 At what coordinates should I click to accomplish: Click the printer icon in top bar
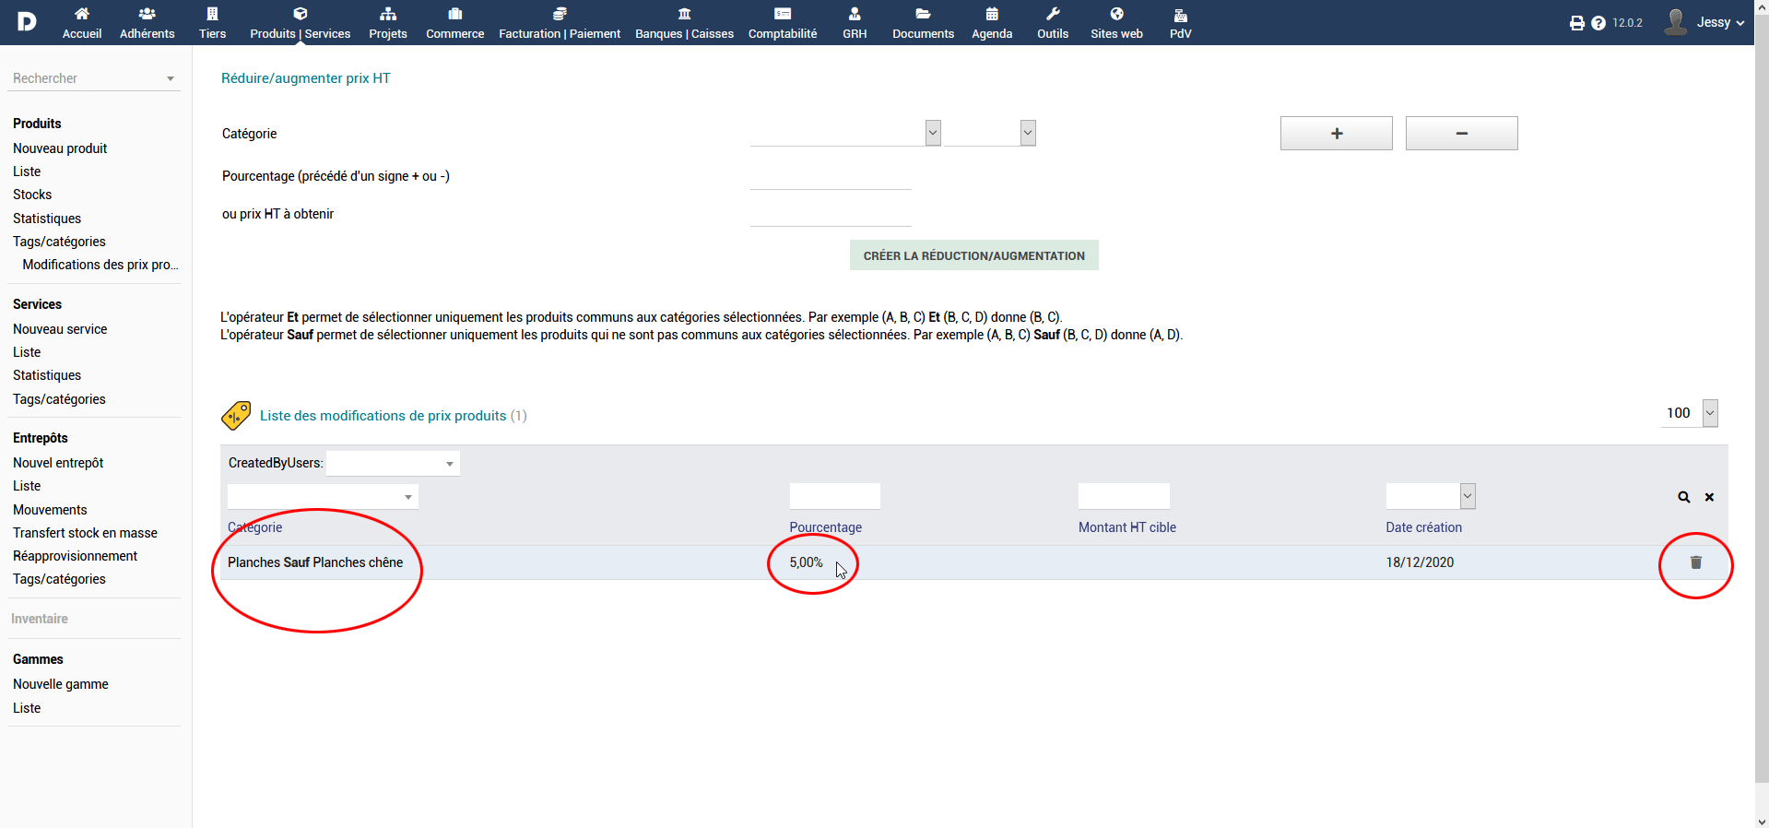click(x=1576, y=23)
